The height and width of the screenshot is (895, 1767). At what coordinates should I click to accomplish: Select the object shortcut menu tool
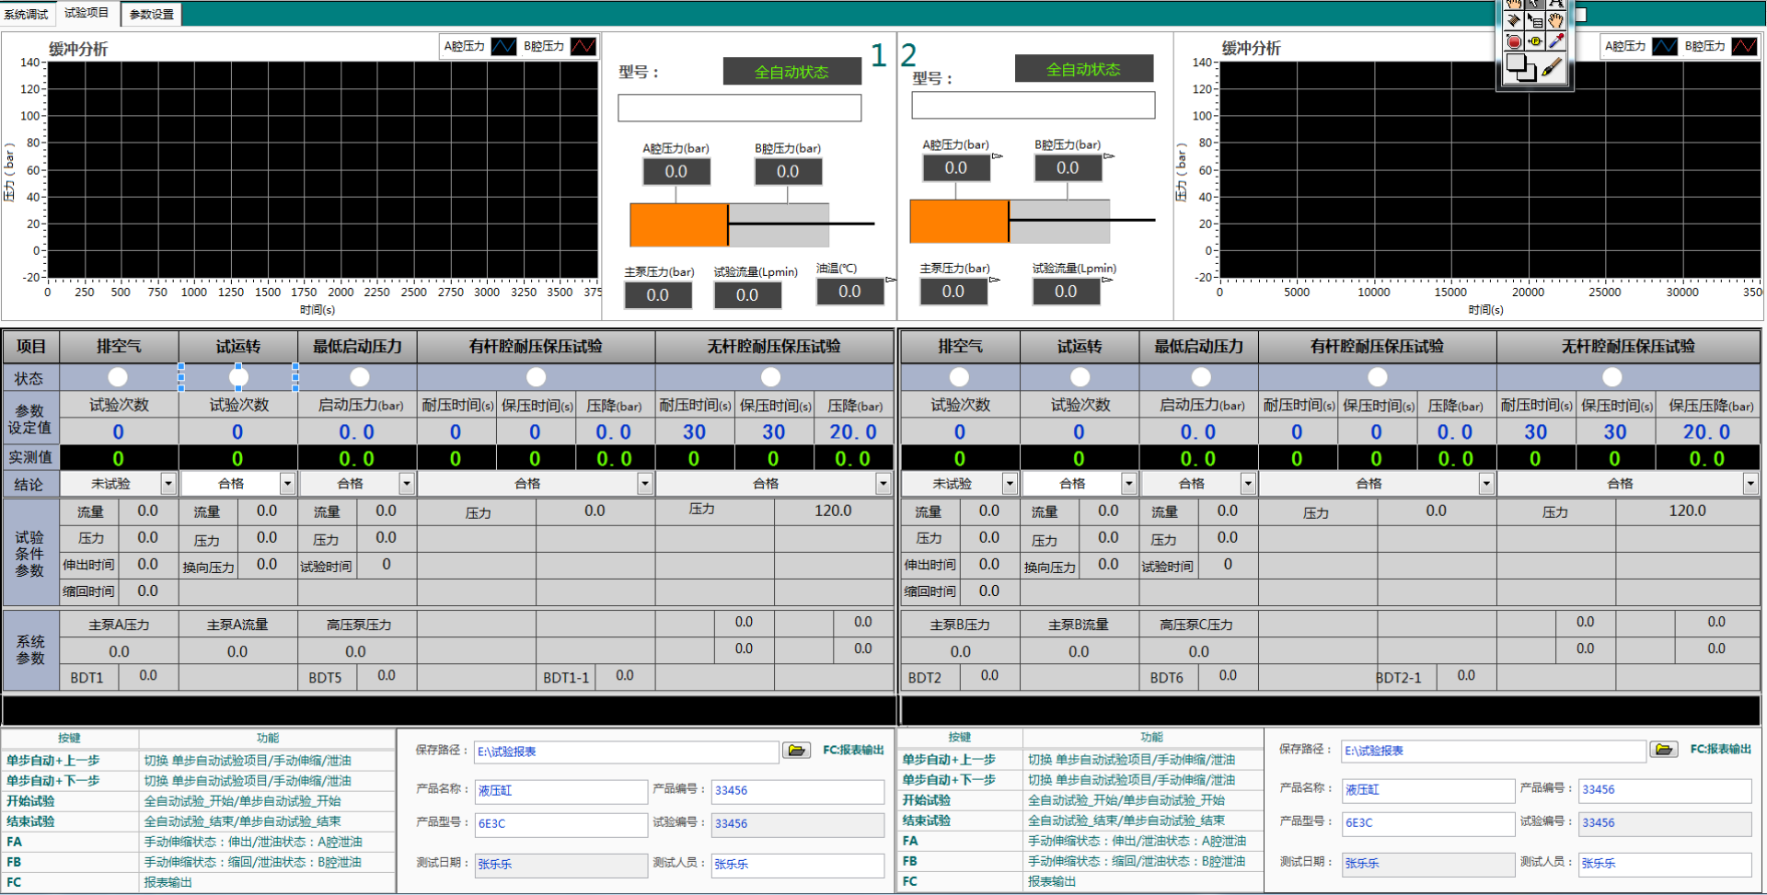(1535, 21)
